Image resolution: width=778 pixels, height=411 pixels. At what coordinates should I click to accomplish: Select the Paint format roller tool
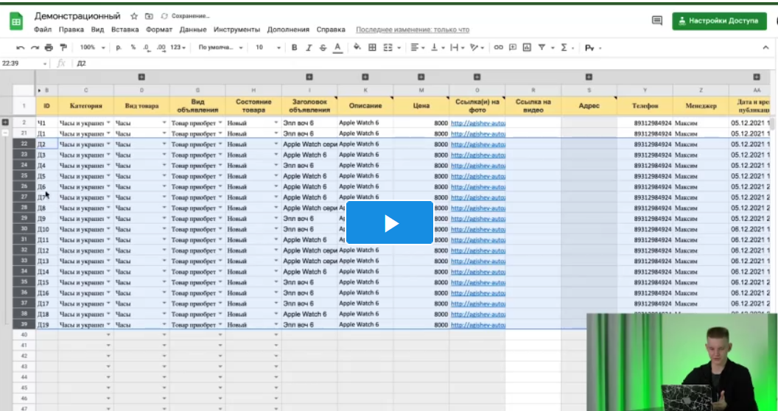coord(63,48)
